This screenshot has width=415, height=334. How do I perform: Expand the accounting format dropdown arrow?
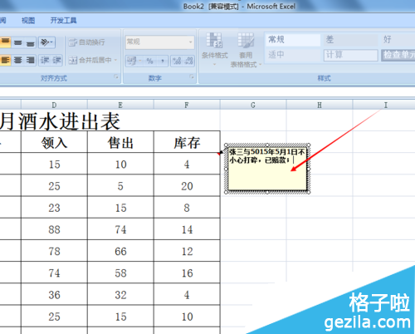click(140, 61)
